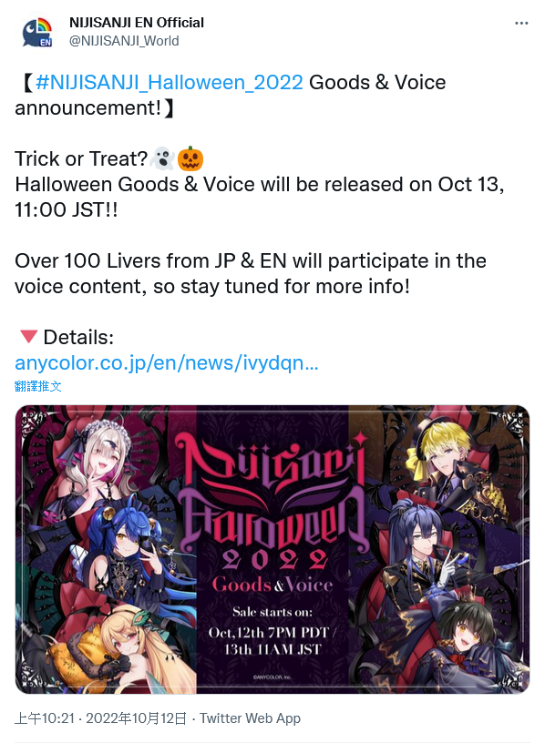Open the NIJISANJI EN Official display name

point(137,22)
